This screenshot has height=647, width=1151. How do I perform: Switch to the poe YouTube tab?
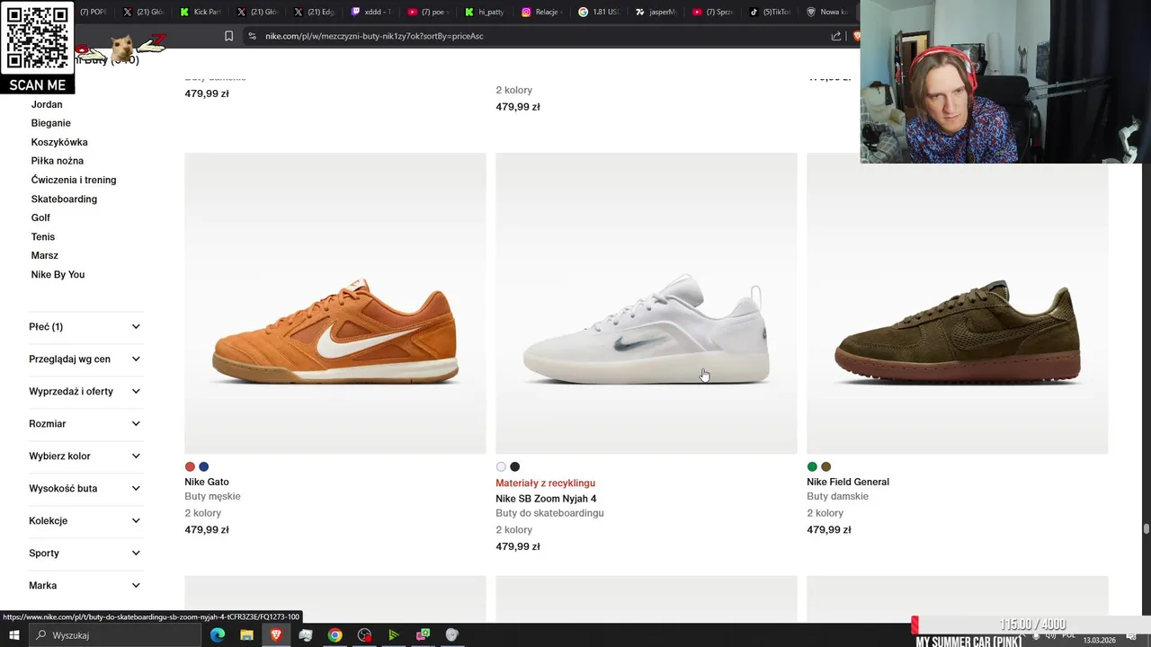coord(428,12)
